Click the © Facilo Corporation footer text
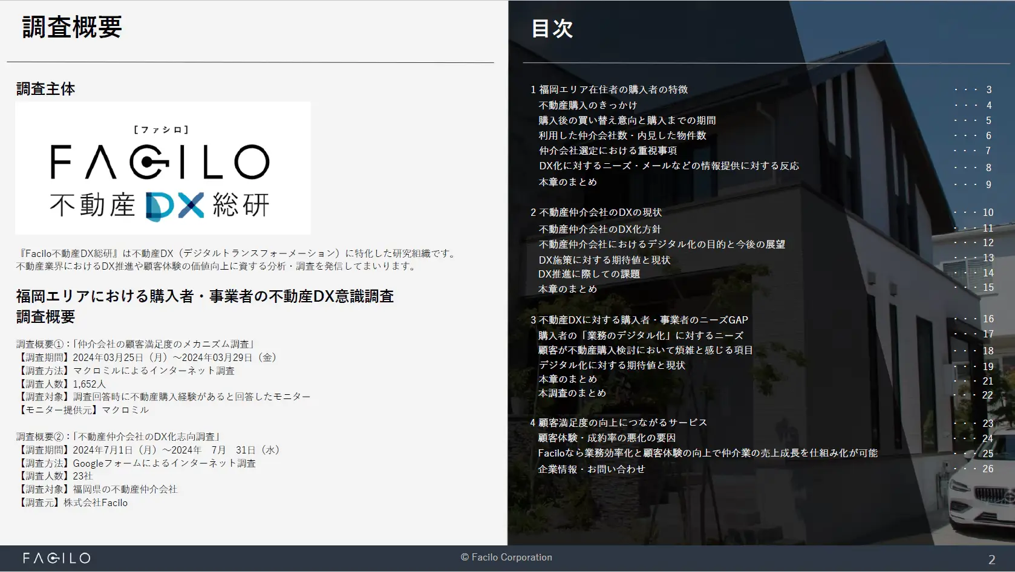 (506, 557)
